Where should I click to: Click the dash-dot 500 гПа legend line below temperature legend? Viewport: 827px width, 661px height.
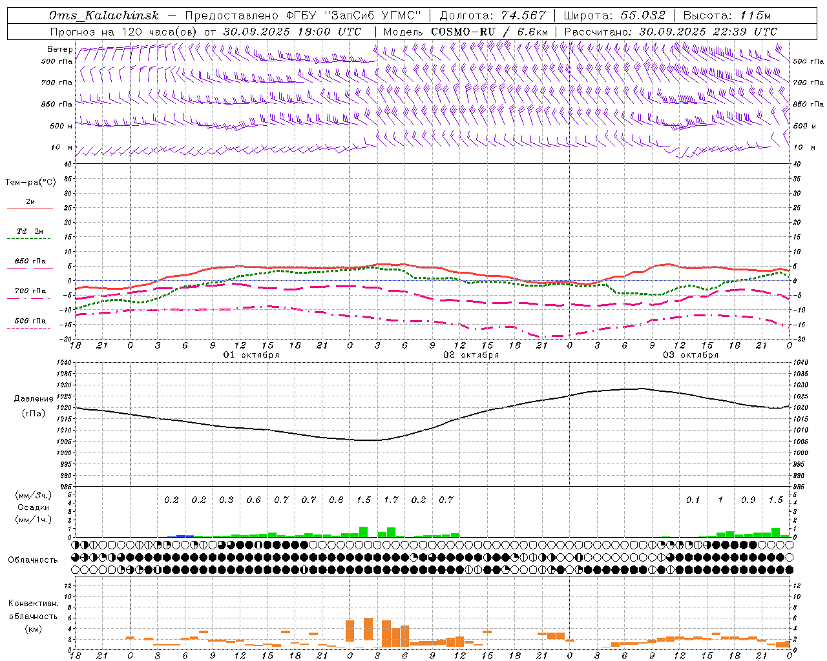pyautogui.click(x=29, y=329)
